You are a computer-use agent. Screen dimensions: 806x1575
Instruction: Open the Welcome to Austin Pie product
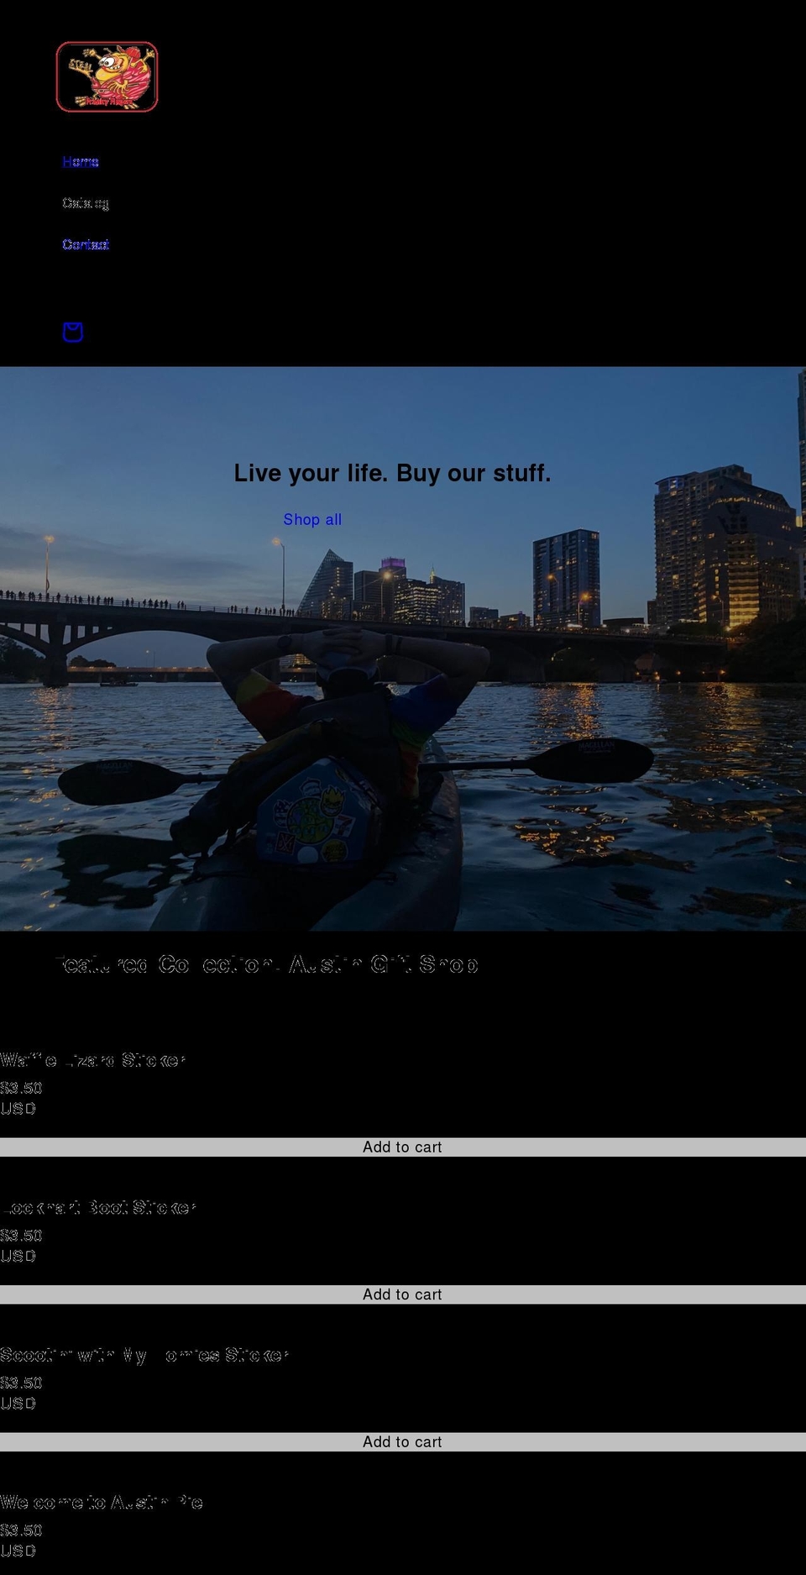click(x=102, y=1502)
